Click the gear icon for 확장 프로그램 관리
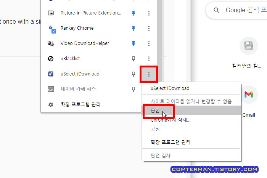The width and height of the screenshot is (267, 178). (51, 105)
